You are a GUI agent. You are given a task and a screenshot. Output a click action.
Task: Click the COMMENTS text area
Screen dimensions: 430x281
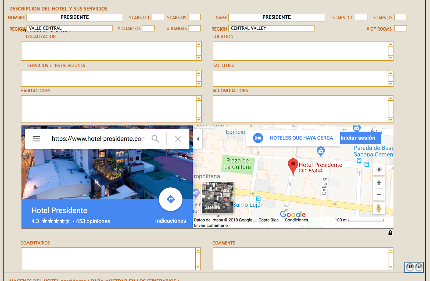(301, 259)
